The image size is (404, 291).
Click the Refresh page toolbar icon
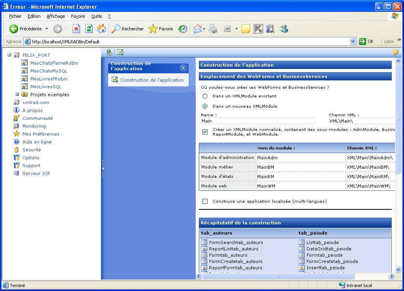pos(89,29)
